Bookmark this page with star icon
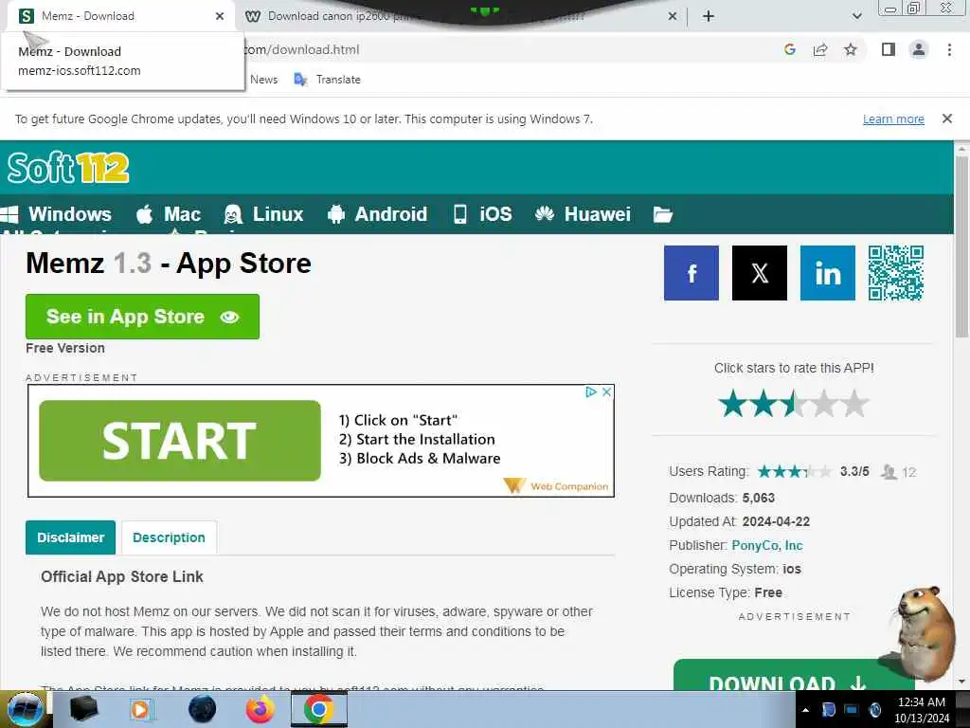This screenshot has width=970, height=728. (851, 49)
